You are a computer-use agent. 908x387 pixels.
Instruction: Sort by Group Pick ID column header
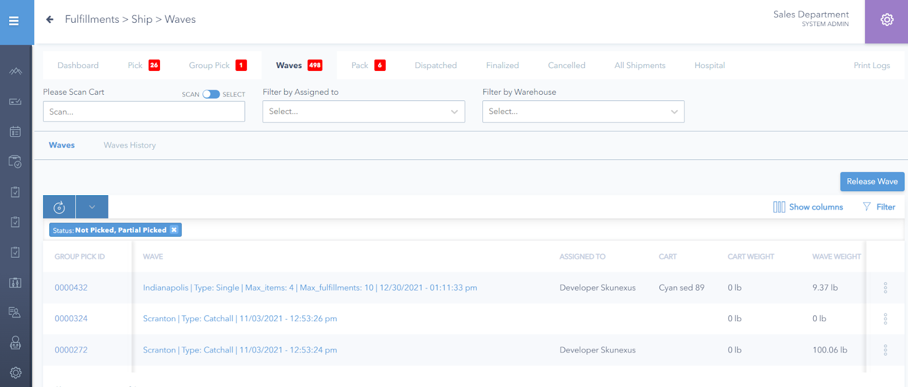[79, 256]
